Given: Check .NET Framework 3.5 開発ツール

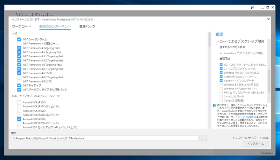Looking at the screenshot, I should tap(19, 44).
